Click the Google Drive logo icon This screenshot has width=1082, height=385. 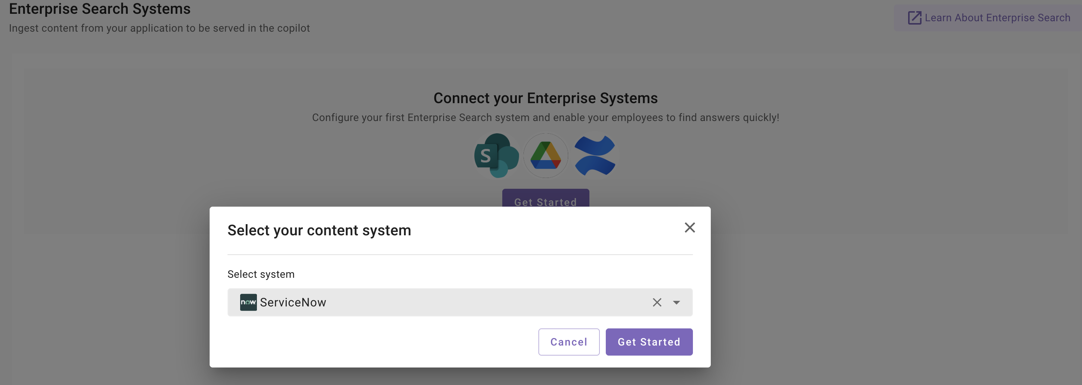point(545,156)
